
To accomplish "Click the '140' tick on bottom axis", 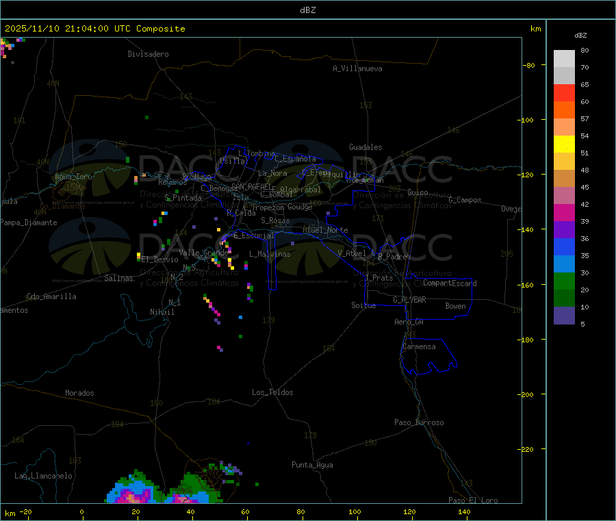I will pyautogui.click(x=464, y=511).
